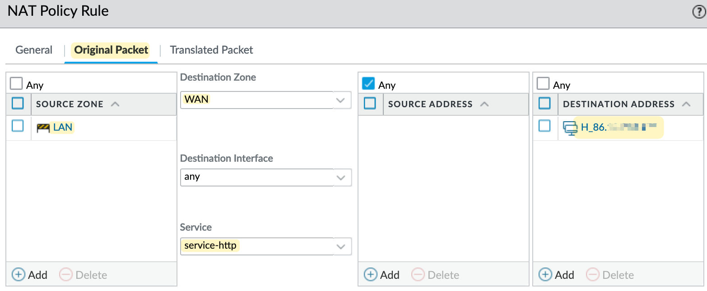Tick the Source Zone header select-all checkbox

[x=18, y=104]
